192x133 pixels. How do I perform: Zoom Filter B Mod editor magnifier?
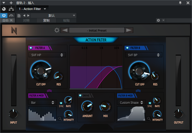(149, 118)
